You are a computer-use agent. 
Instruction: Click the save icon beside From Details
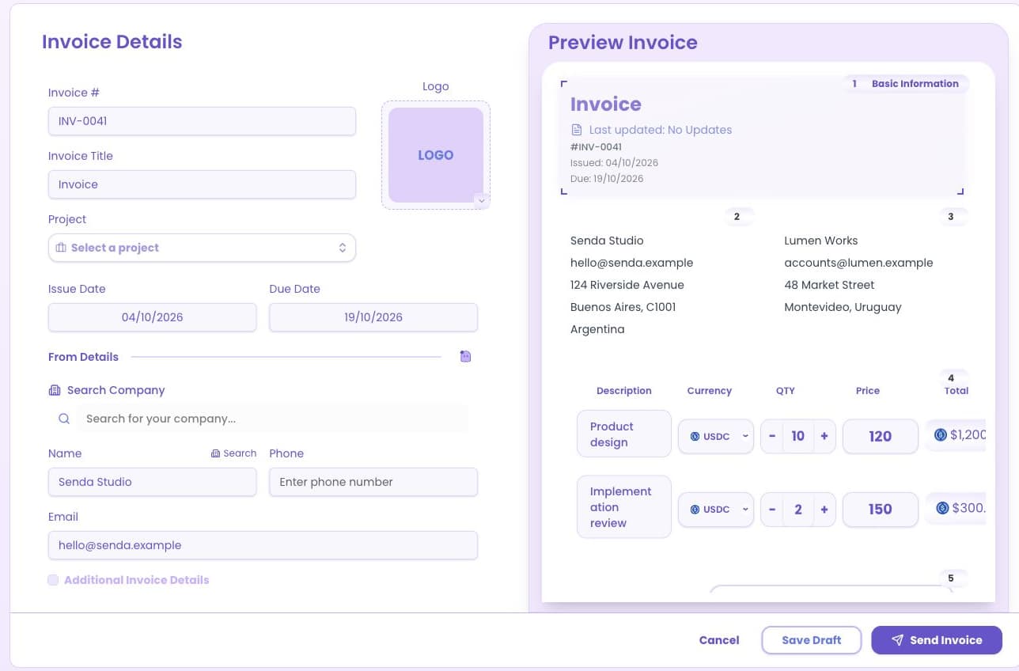465,357
